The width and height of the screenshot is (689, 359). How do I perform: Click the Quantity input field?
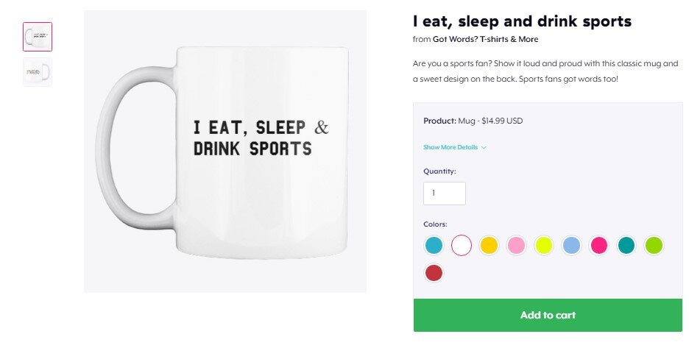pos(445,193)
